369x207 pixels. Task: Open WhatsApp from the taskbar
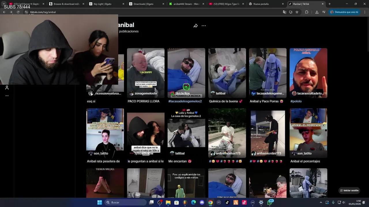(270, 202)
